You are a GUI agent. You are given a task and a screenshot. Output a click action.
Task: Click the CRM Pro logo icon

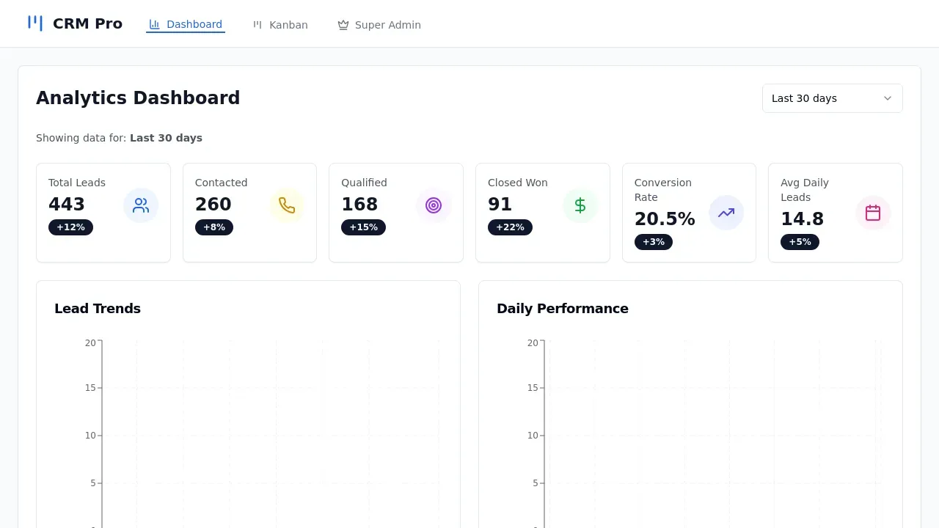click(x=34, y=23)
